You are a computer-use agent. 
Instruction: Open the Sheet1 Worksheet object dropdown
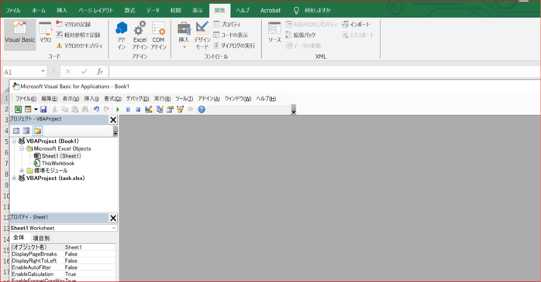[113, 228]
